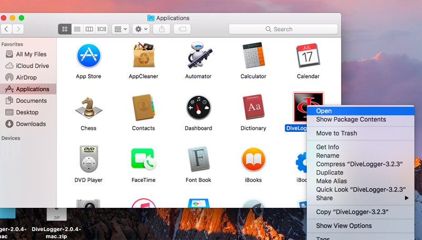Open Documents in the sidebar

pyautogui.click(x=28, y=101)
